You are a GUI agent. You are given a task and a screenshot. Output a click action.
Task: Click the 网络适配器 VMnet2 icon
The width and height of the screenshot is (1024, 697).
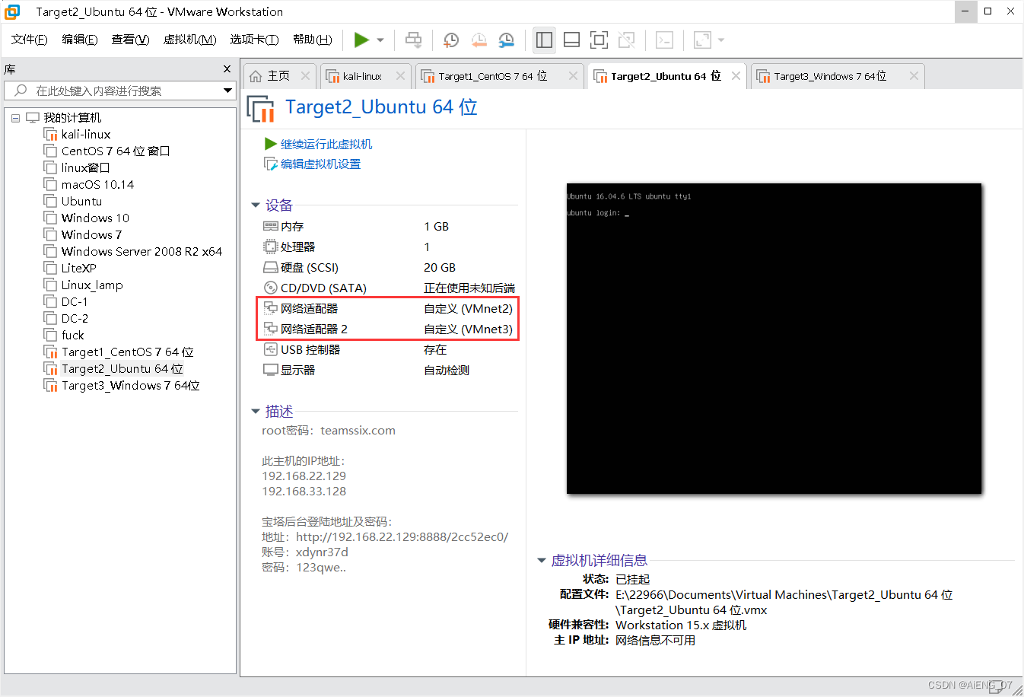[270, 308]
